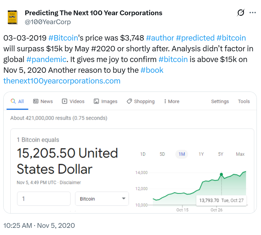Click the News tab newspaper icon
The image size is (261, 235).
(36, 101)
